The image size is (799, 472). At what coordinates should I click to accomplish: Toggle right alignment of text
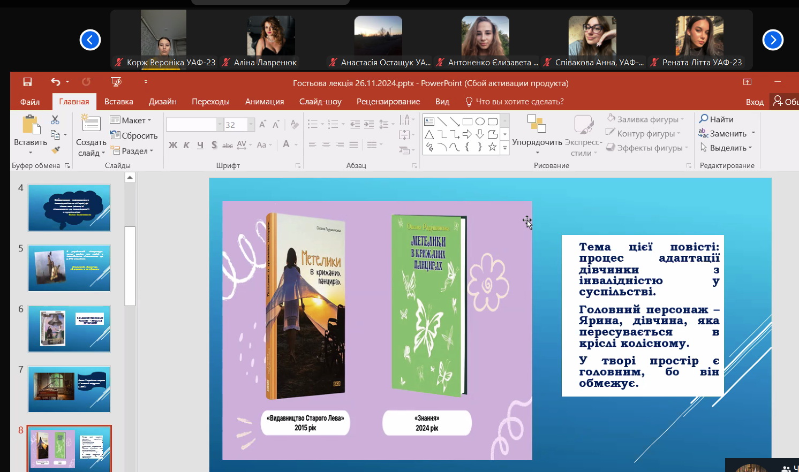click(340, 144)
